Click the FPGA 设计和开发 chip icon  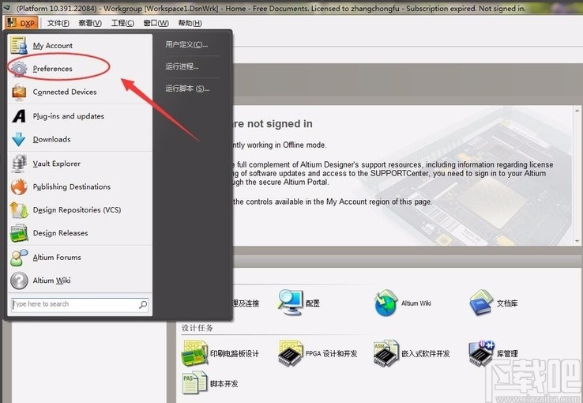[290, 353]
